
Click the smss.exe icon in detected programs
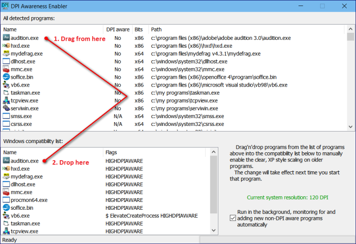click(x=6, y=116)
